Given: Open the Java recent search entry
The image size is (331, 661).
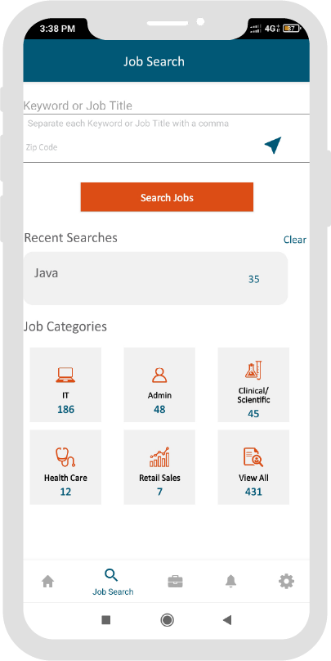Looking at the screenshot, I should (x=155, y=278).
